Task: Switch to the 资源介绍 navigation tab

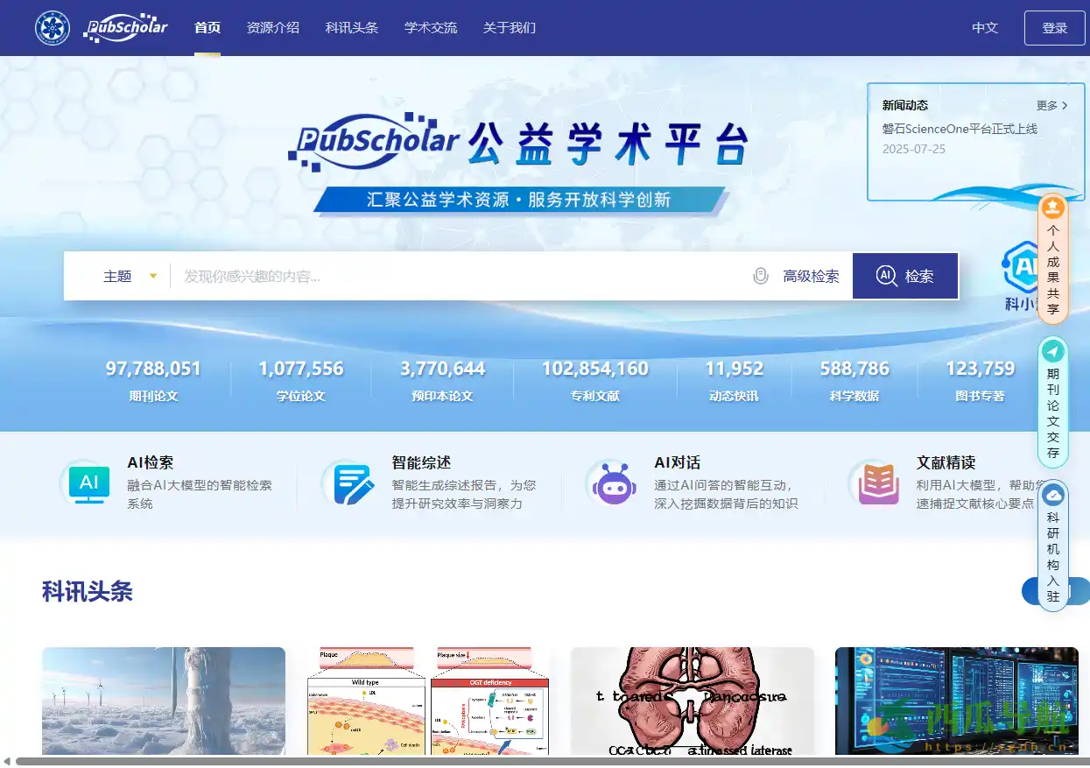Action: click(x=273, y=27)
